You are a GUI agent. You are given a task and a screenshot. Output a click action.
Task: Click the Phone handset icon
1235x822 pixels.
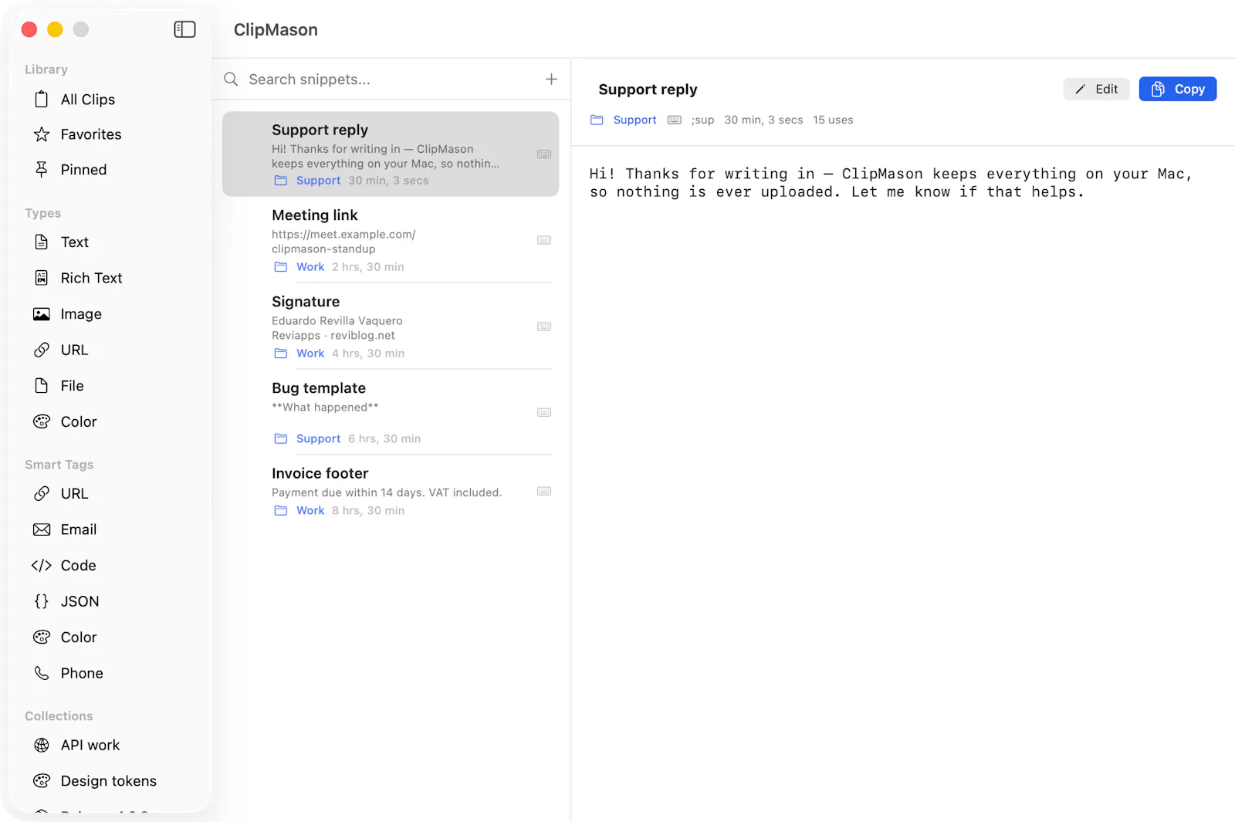click(42, 673)
